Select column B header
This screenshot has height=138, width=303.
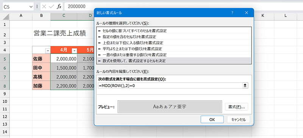[x=41, y=16]
